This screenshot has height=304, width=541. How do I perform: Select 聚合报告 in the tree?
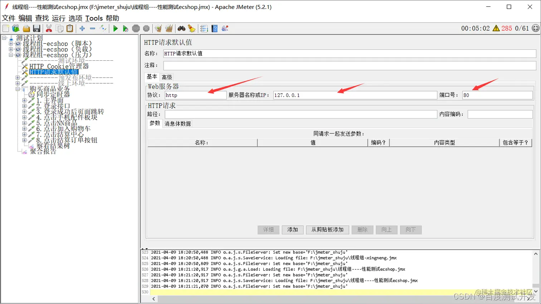pos(43,151)
